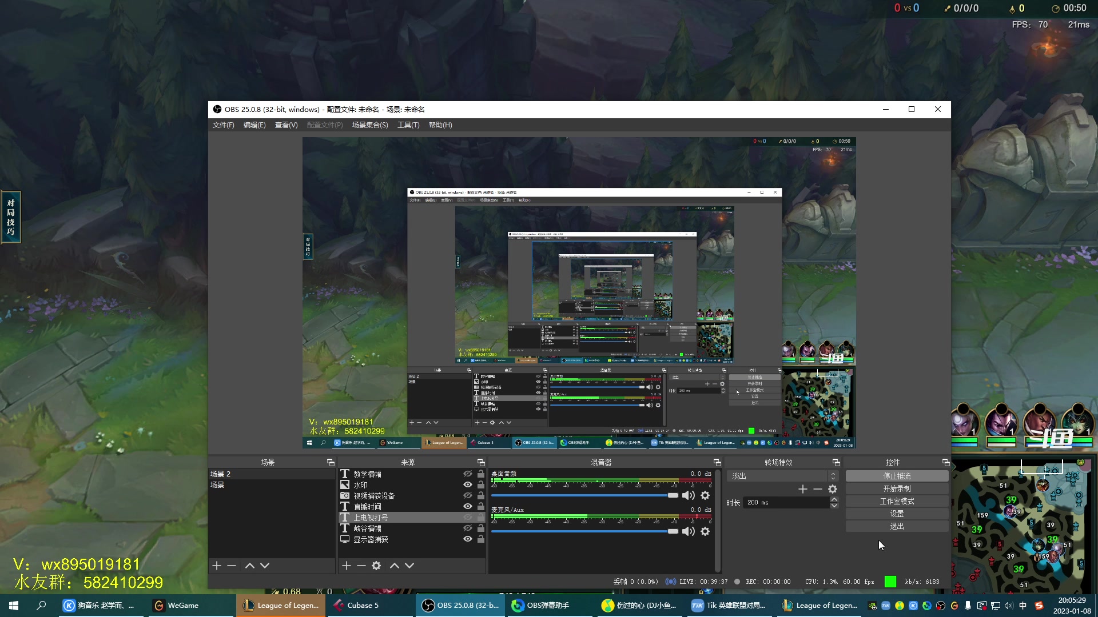Adjust the 桌面音频 volume slider

[x=584, y=495]
